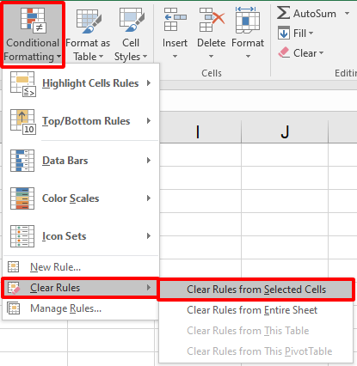Viewport: 357px width, 366px height.
Task: Open the Cell Styles dropdown arrow
Action: click(145, 57)
